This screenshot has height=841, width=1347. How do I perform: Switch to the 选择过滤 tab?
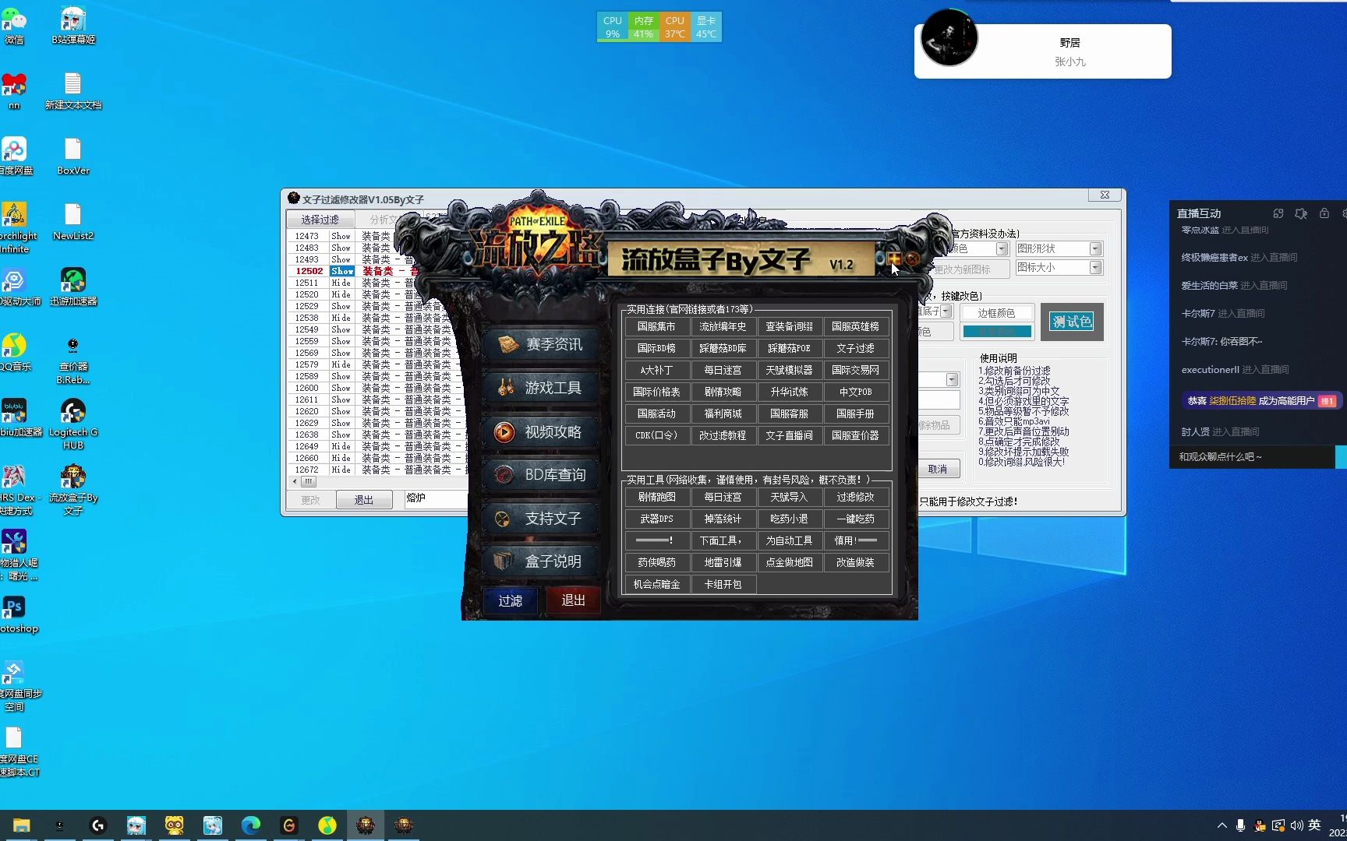point(320,220)
